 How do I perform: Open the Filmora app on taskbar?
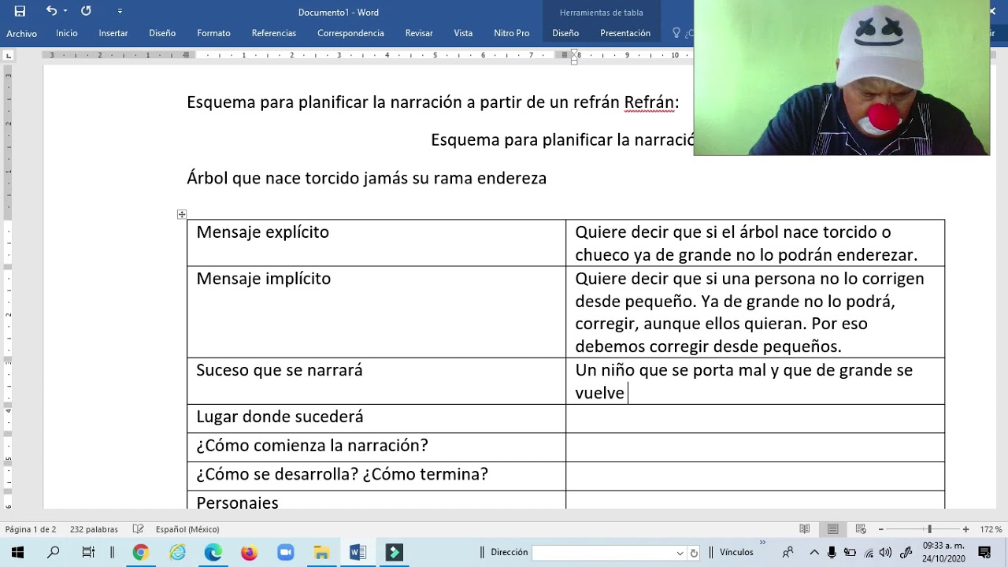pyautogui.click(x=395, y=553)
